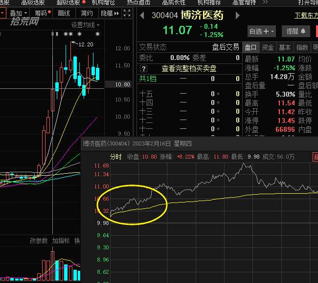Viewport: 318px width, 283px height.
Task: Click the 换手 5.30% turnover value
Action: pos(286,94)
